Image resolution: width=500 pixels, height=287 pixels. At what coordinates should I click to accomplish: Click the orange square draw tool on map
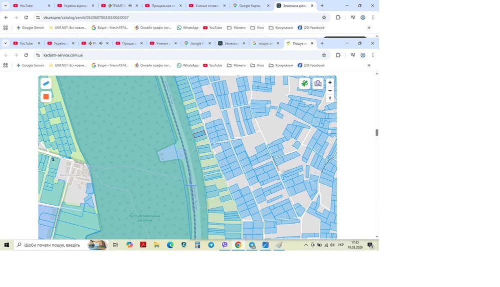[46, 97]
